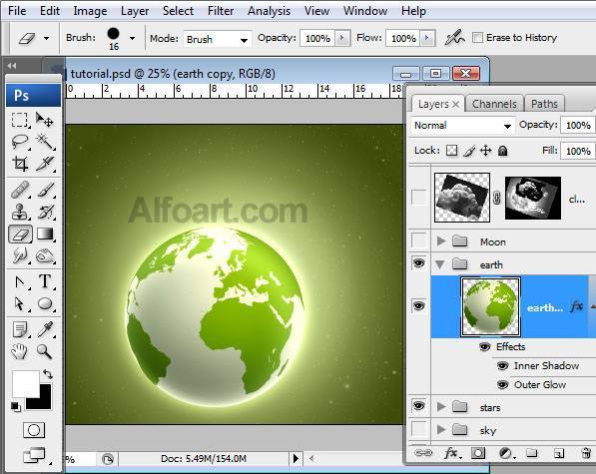The height and width of the screenshot is (474, 596).
Task: Select the Notes tool
Action: 20,329
